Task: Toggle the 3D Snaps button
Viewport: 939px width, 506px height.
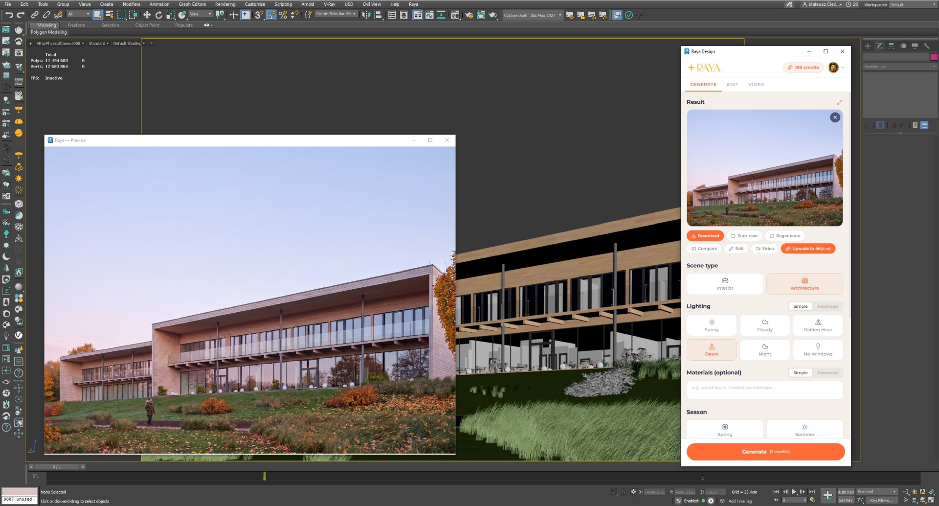Action: click(x=259, y=15)
